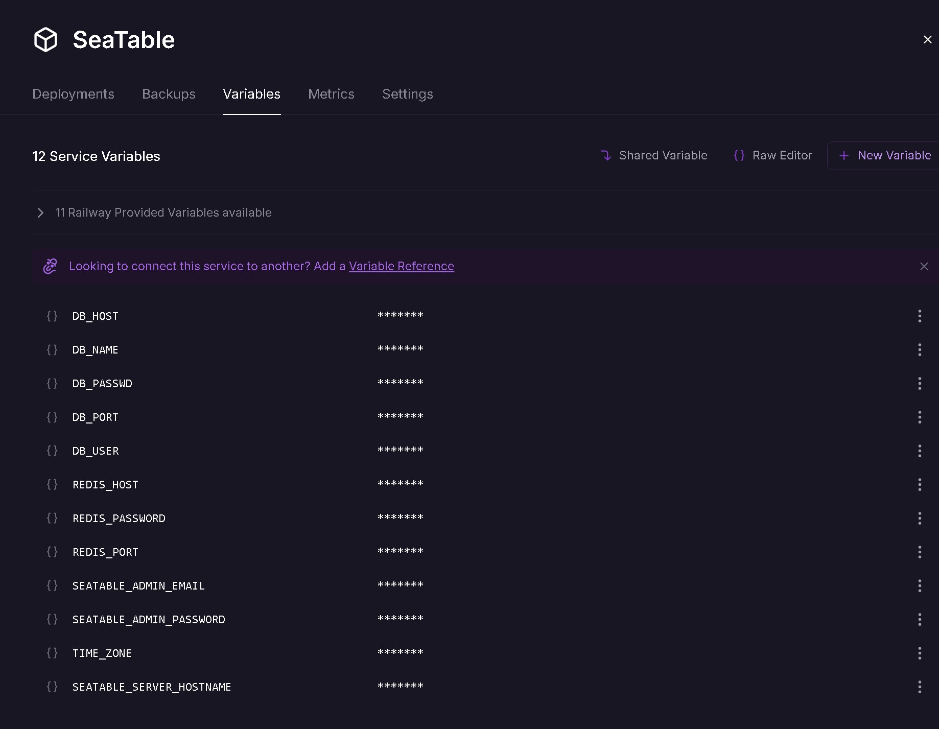This screenshot has height=729, width=939.
Task: Select the REDIS_HOST variable name
Action: (105, 485)
